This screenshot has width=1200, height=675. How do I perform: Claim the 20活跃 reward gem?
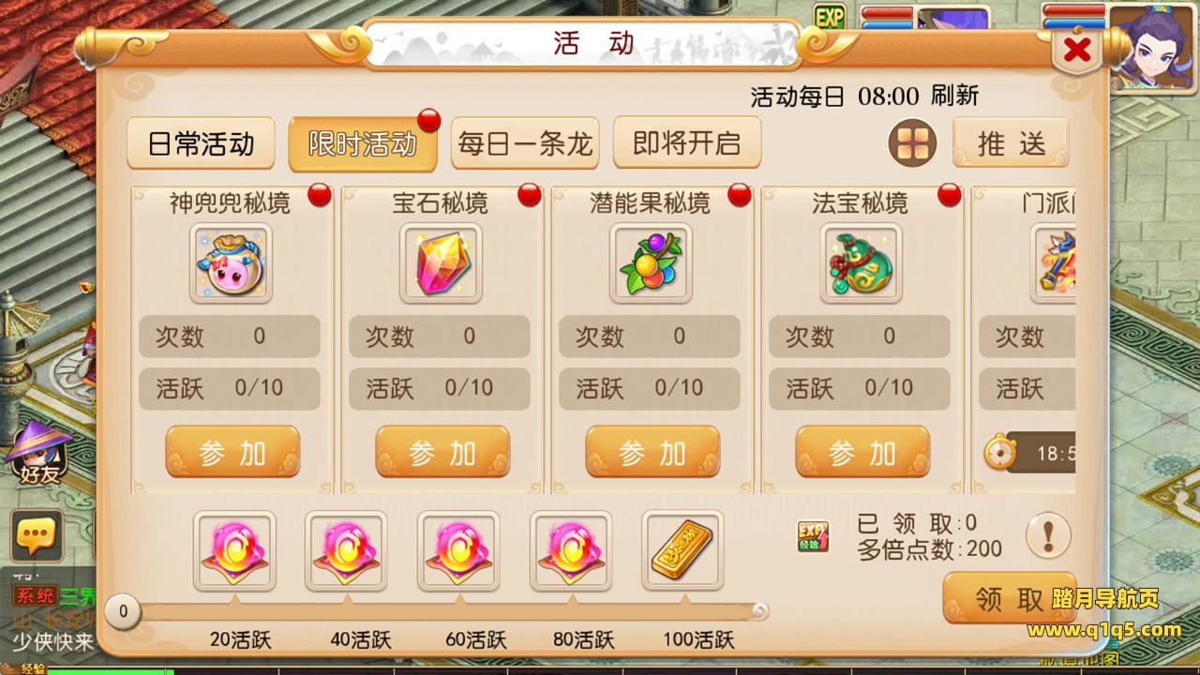click(234, 551)
